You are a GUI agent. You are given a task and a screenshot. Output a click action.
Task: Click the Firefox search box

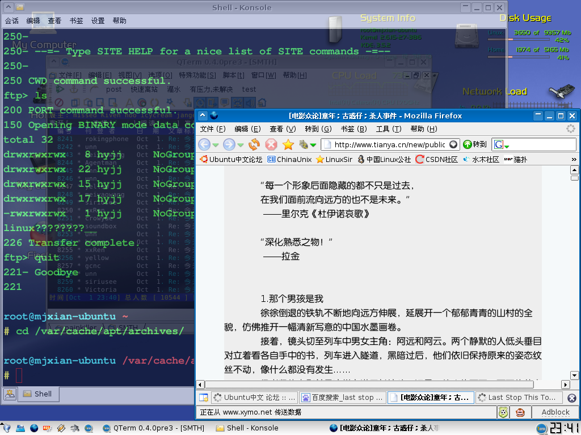(x=542, y=144)
